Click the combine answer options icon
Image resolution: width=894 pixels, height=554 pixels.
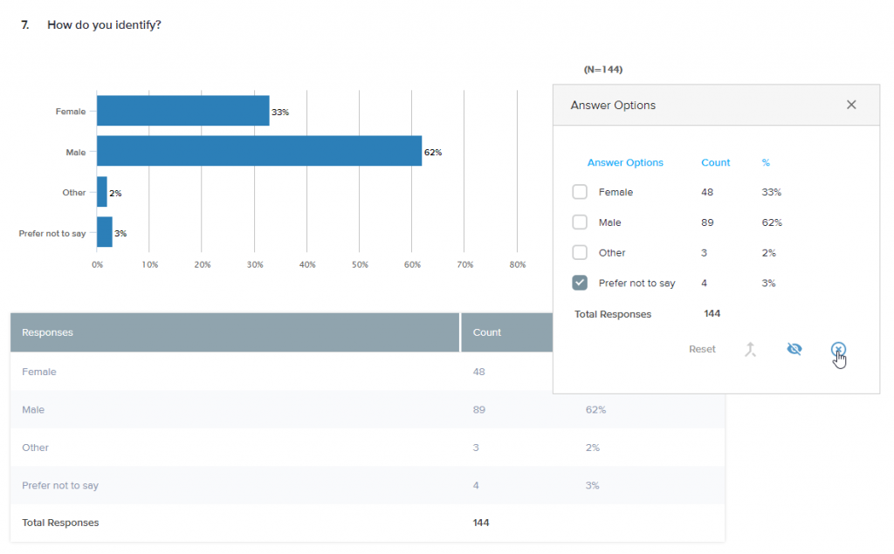[750, 348]
